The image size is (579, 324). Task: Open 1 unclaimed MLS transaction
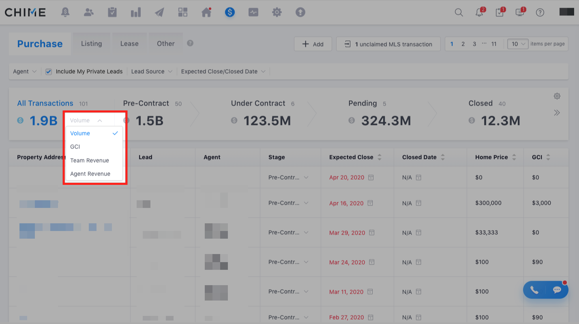[388, 44]
